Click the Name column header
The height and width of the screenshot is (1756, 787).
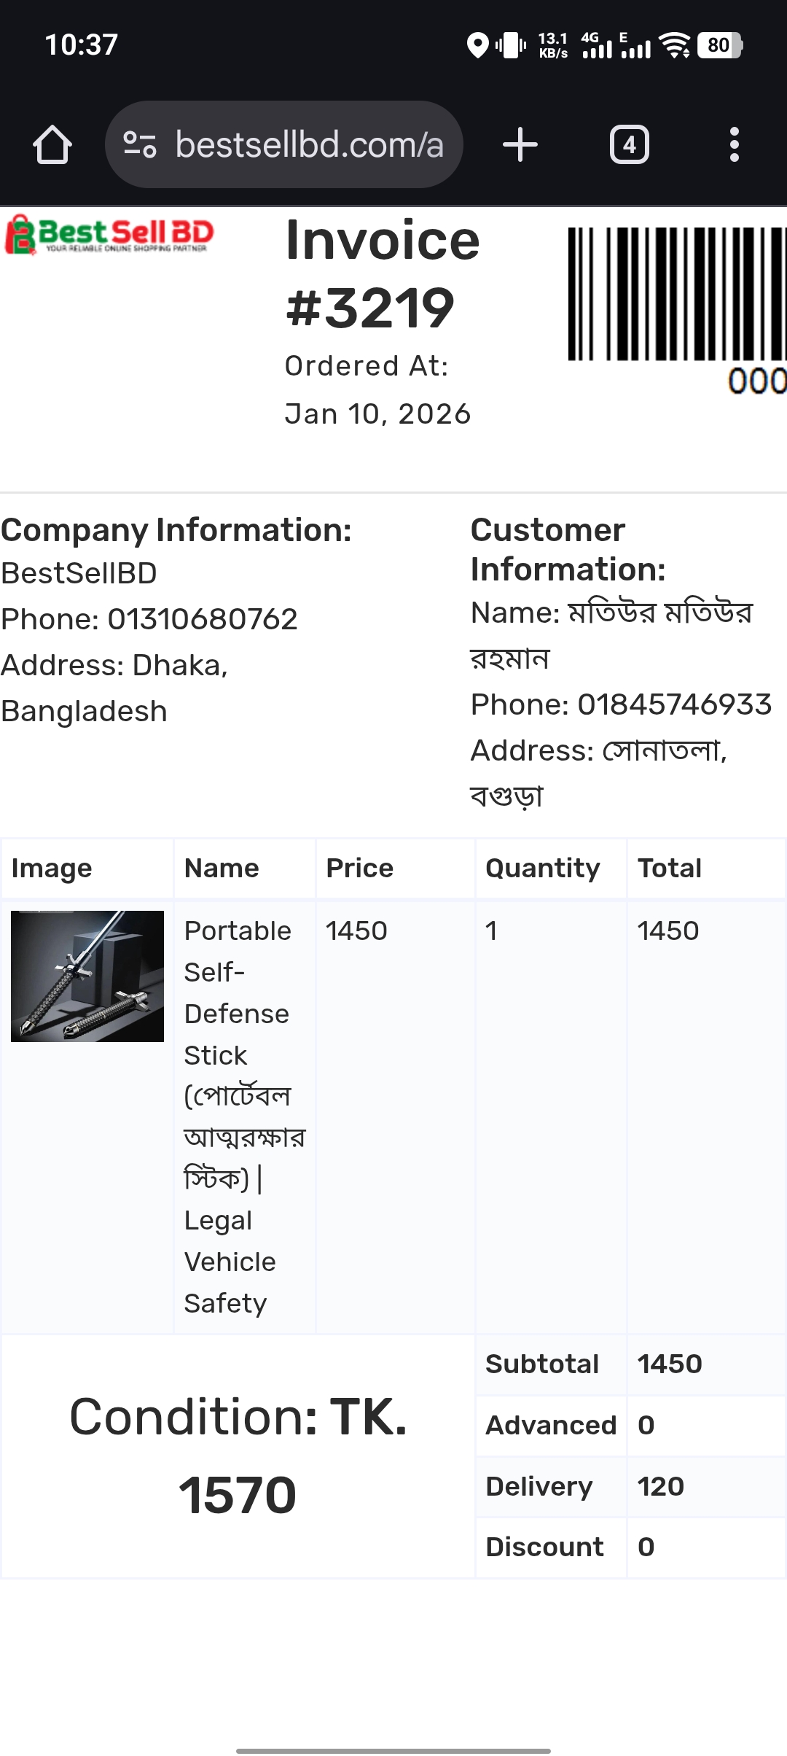pos(222,868)
